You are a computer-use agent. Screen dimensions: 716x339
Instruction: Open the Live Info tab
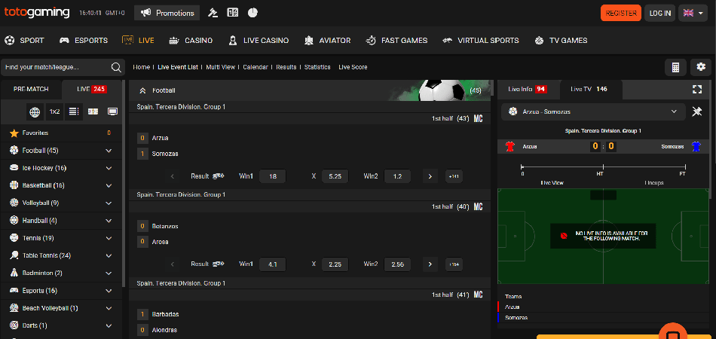point(528,89)
